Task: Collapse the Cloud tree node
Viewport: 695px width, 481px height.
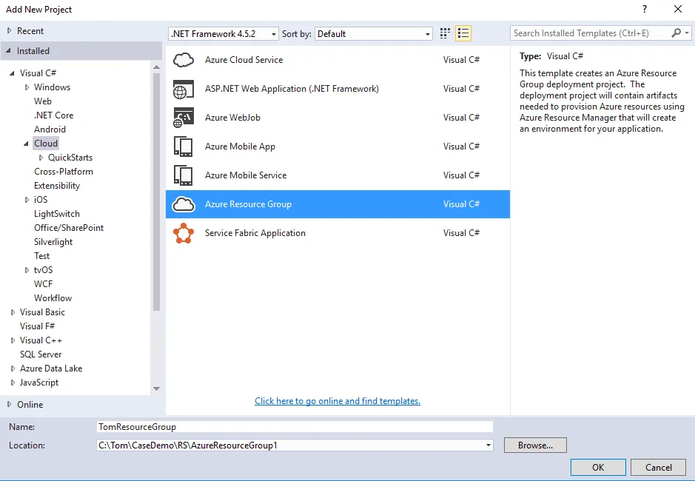Action: 26,144
